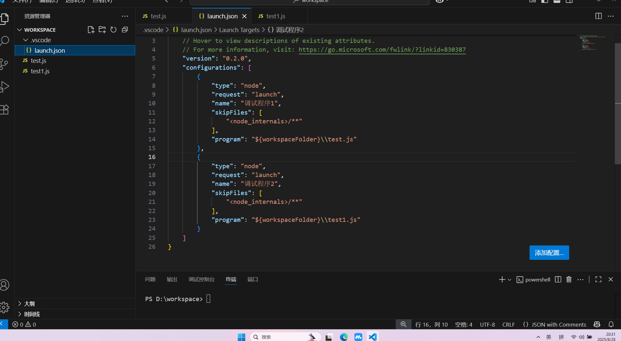
Task: Go to line via 行 16, 列 10
Action: click(x=431, y=324)
